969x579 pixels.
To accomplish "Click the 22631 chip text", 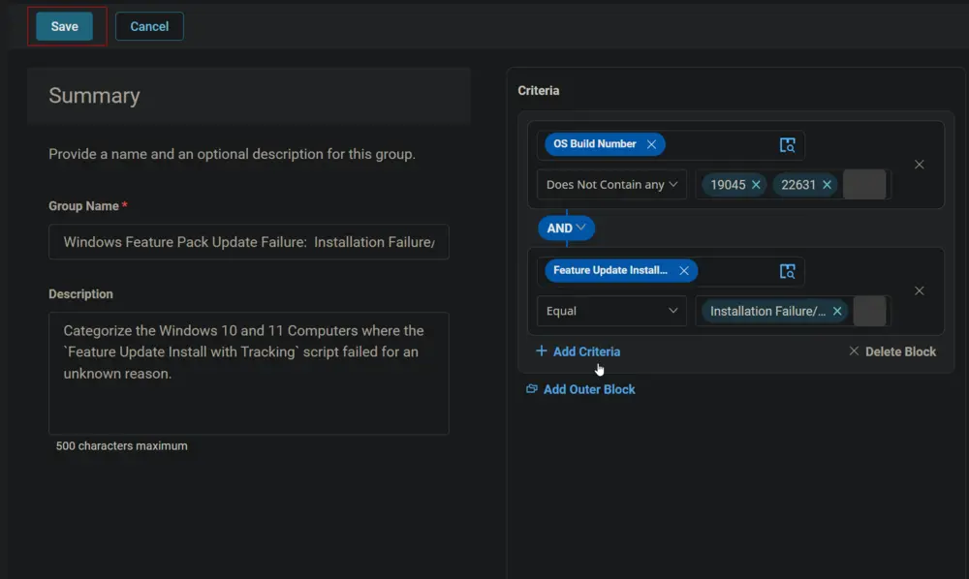I will tap(797, 185).
